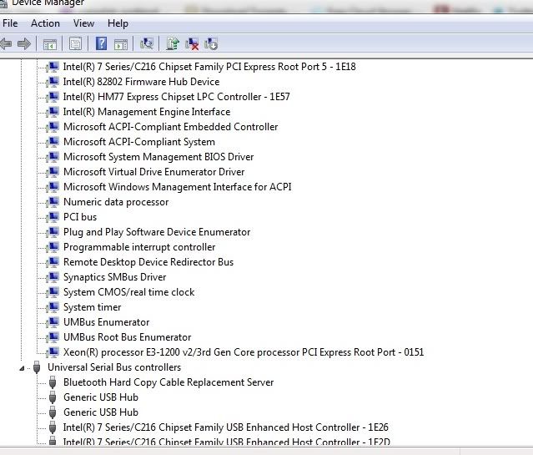Viewport: 533px width, 455px height.
Task: Open the Action menu
Action: pyautogui.click(x=45, y=23)
